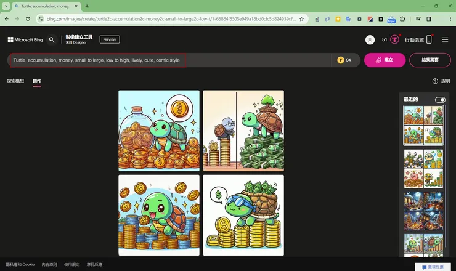Select the second recent thumbnail set
The image size is (456, 271).
(x=423, y=169)
